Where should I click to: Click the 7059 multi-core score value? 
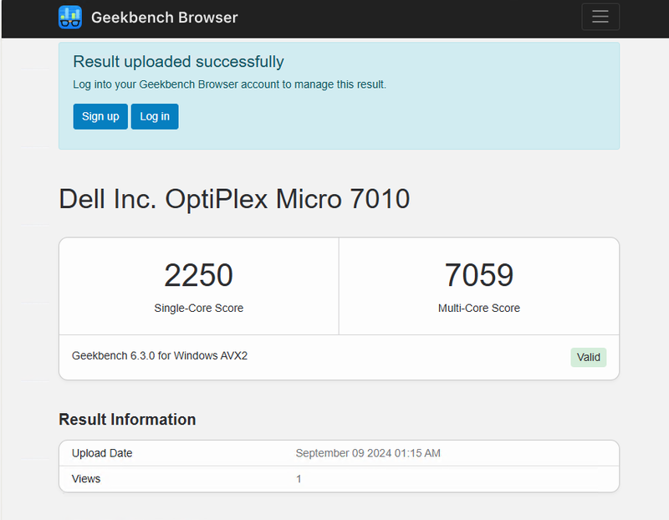click(478, 275)
